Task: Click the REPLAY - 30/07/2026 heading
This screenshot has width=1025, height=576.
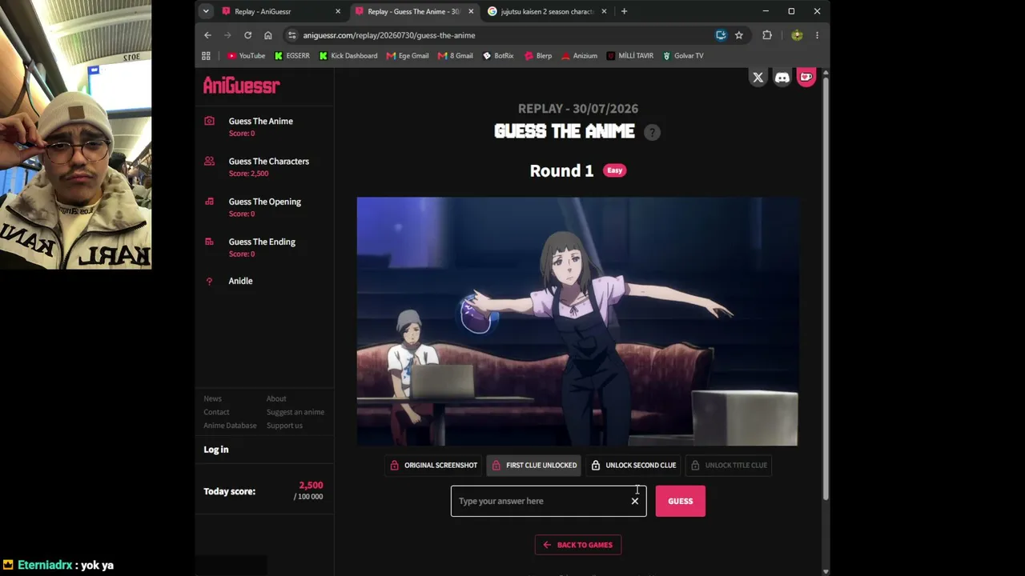Action: 578,109
